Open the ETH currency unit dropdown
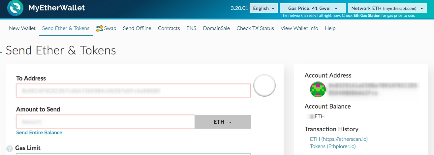The width and height of the screenshot is (434, 155). coord(223,122)
